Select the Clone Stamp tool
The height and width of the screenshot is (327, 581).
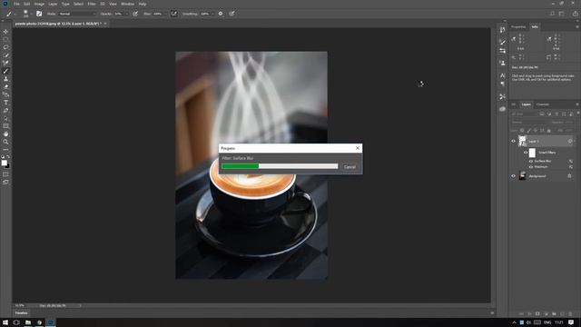(x=5, y=79)
